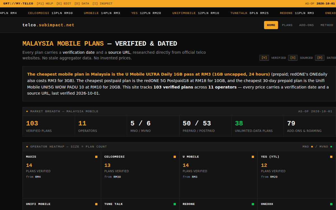Go to the HOME tab
Viewport: 336px width, 210px height.
271,25
